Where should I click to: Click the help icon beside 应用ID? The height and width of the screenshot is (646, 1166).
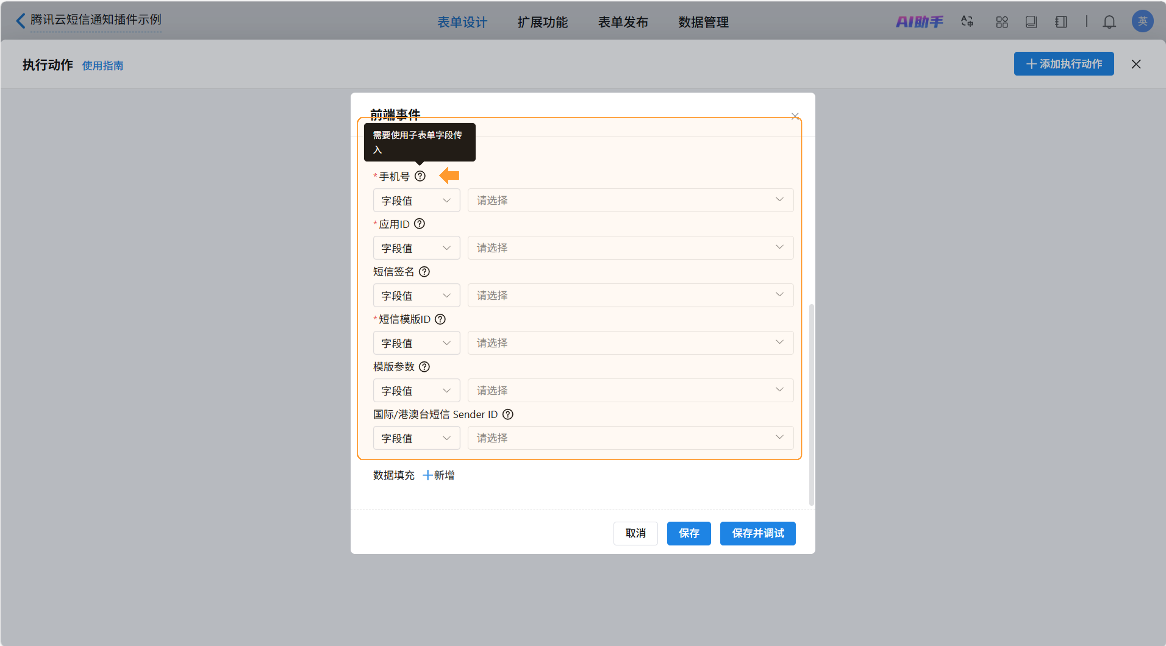coord(419,224)
